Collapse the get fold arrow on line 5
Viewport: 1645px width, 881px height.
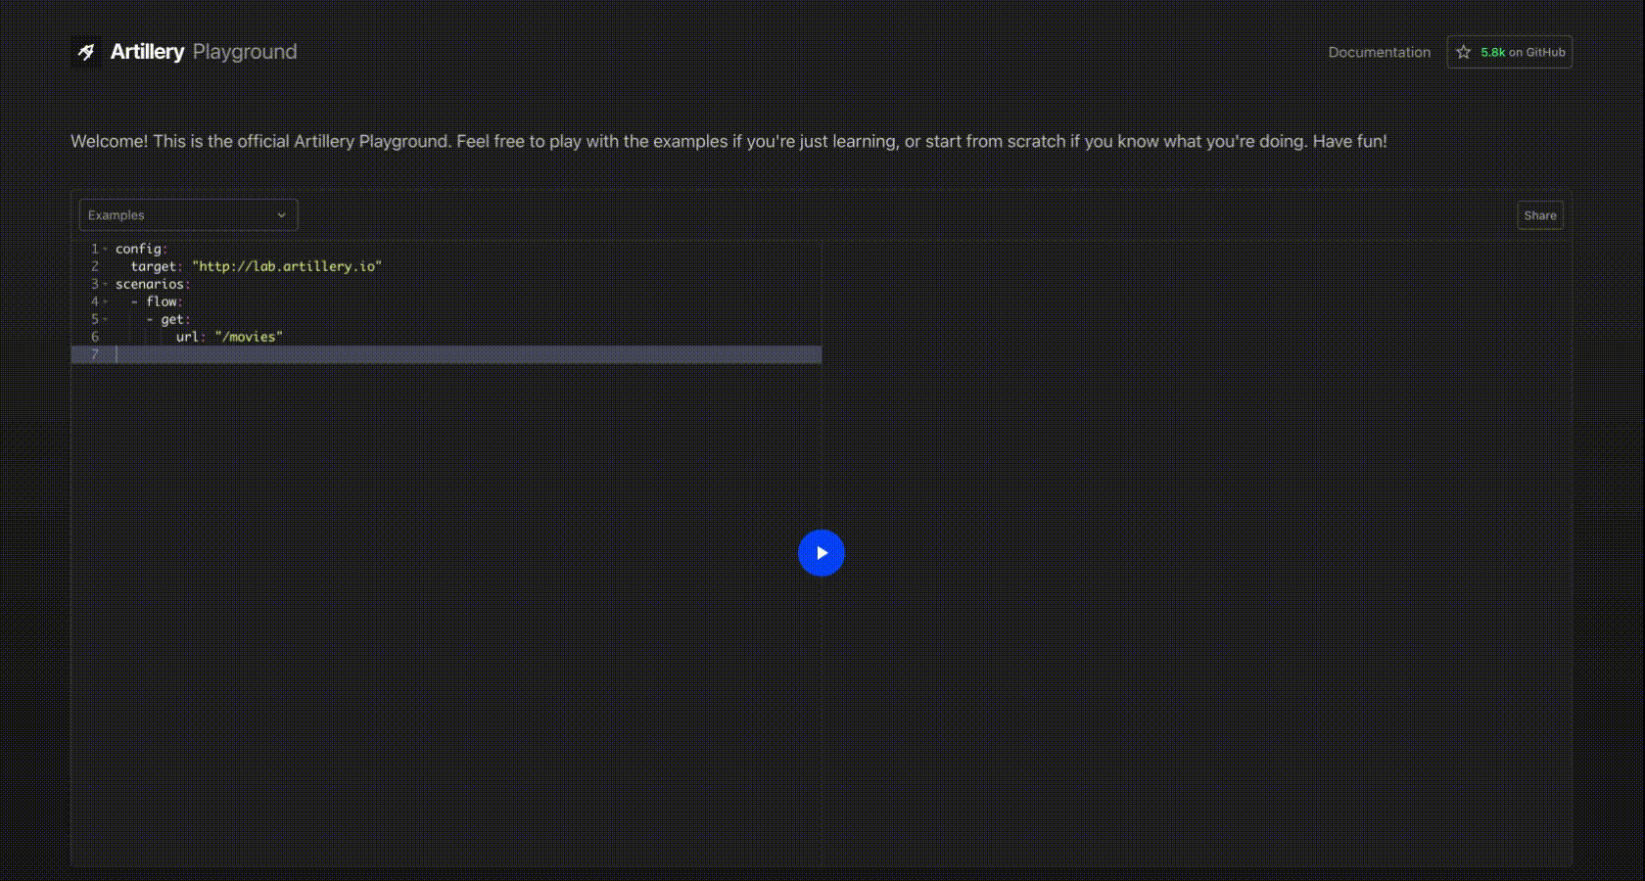pos(106,319)
